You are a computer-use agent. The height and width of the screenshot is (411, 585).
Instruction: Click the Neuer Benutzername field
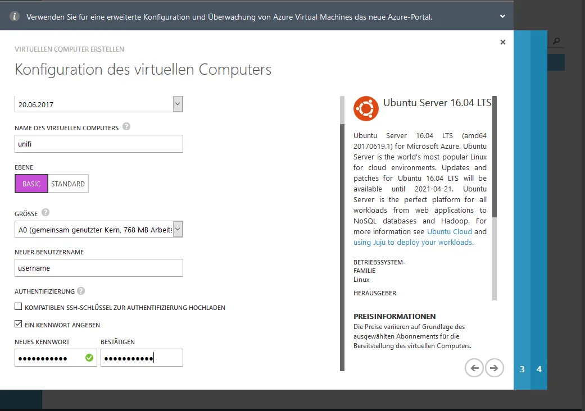click(x=99, y=268)
